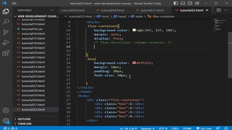232x130 pixels.
Task: Open the Explorer view in activity bar
Action: tap(6, 11)
